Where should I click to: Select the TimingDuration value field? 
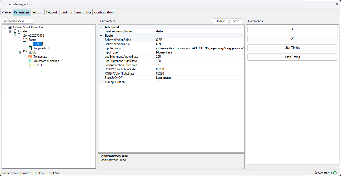click(x=199, y=82)
